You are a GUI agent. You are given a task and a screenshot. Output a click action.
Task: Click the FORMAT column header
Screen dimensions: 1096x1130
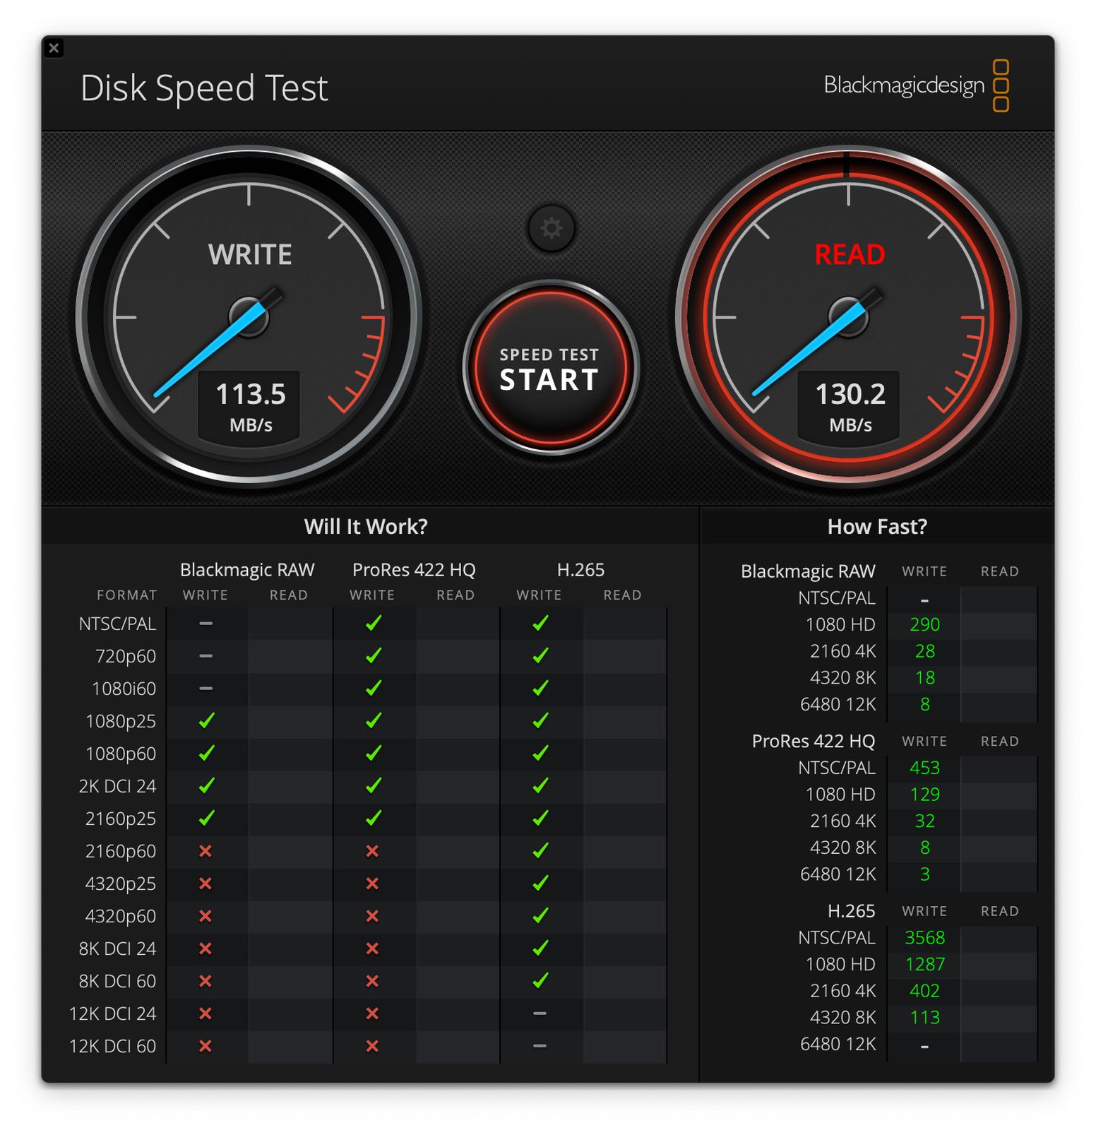126,595
